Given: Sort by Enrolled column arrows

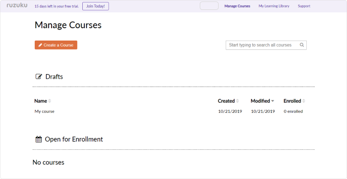Looking at the screenshot, I should tap(303, 101).
